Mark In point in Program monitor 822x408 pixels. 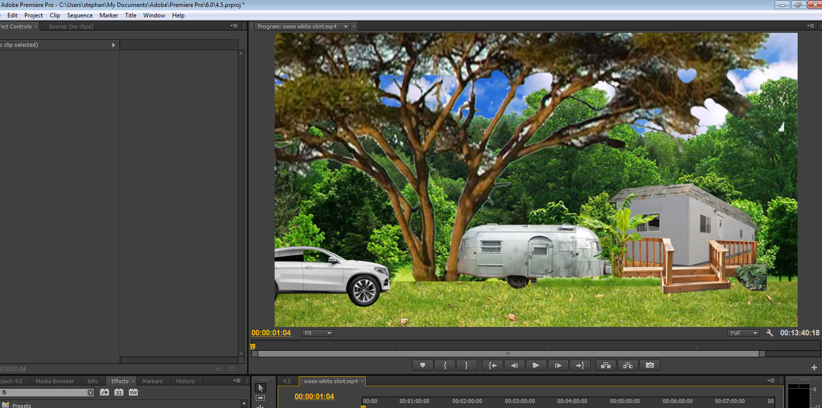coord(445,365)
